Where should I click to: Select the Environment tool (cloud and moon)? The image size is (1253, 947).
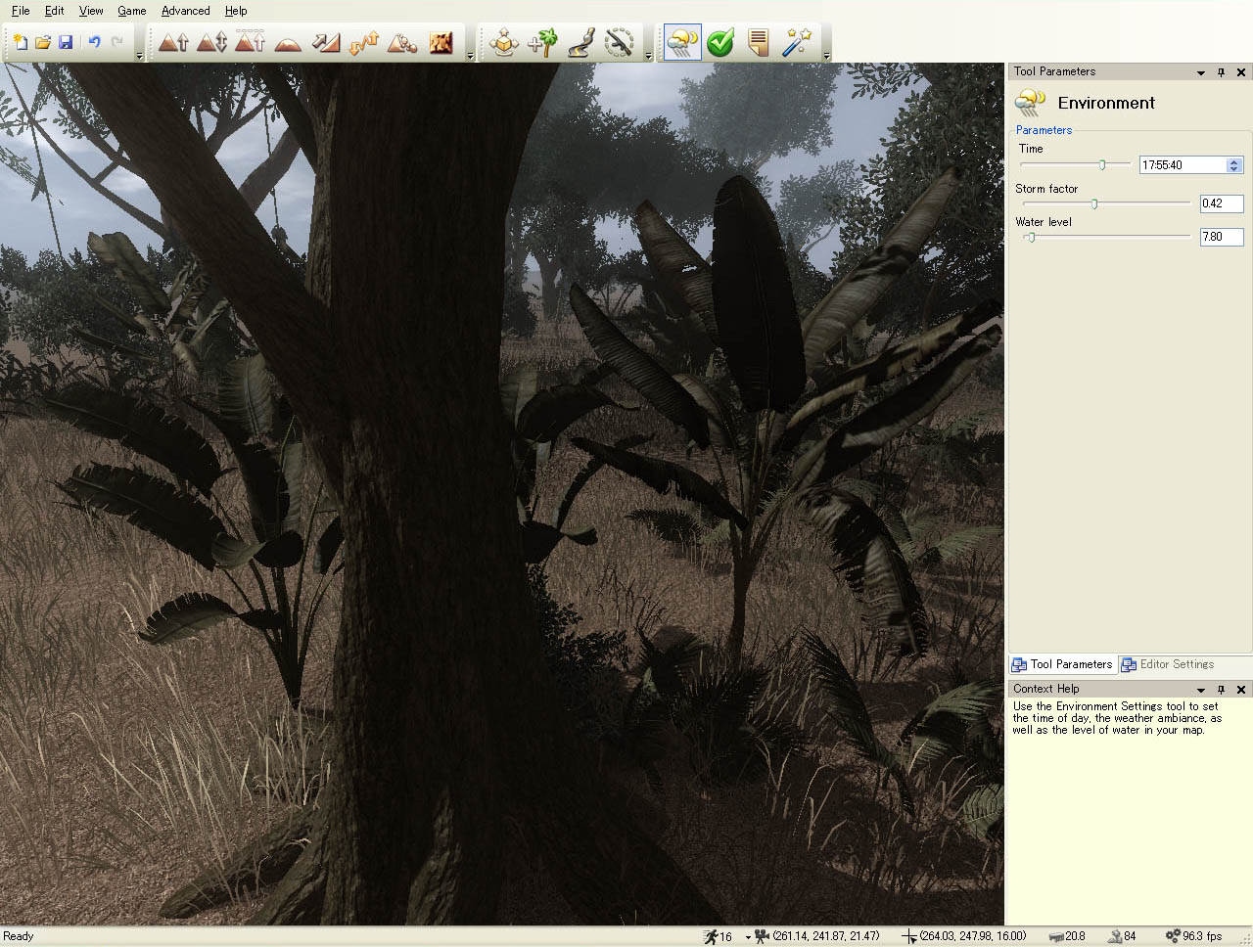coord(682,42)
